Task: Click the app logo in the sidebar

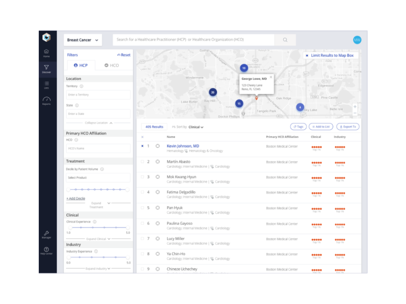Action: point(47,38)
